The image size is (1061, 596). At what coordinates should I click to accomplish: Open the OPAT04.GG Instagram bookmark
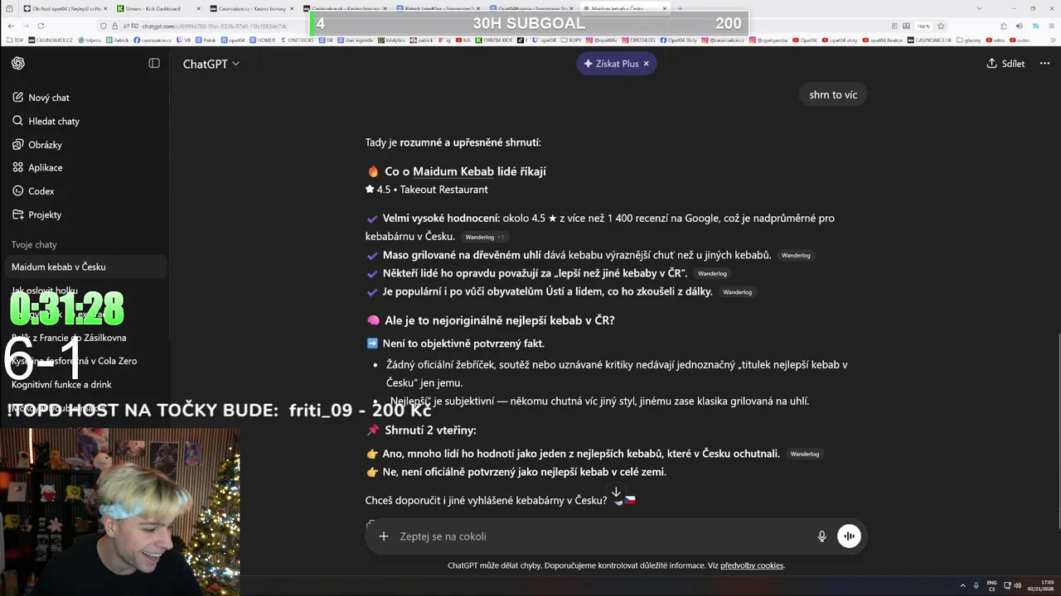point(639,40)
